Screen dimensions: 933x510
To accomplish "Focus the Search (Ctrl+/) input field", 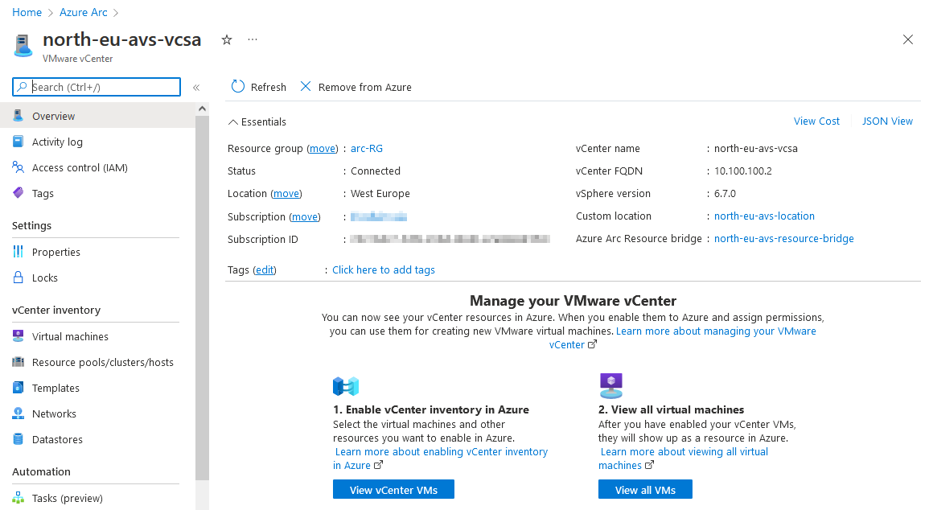I will 97,87.
